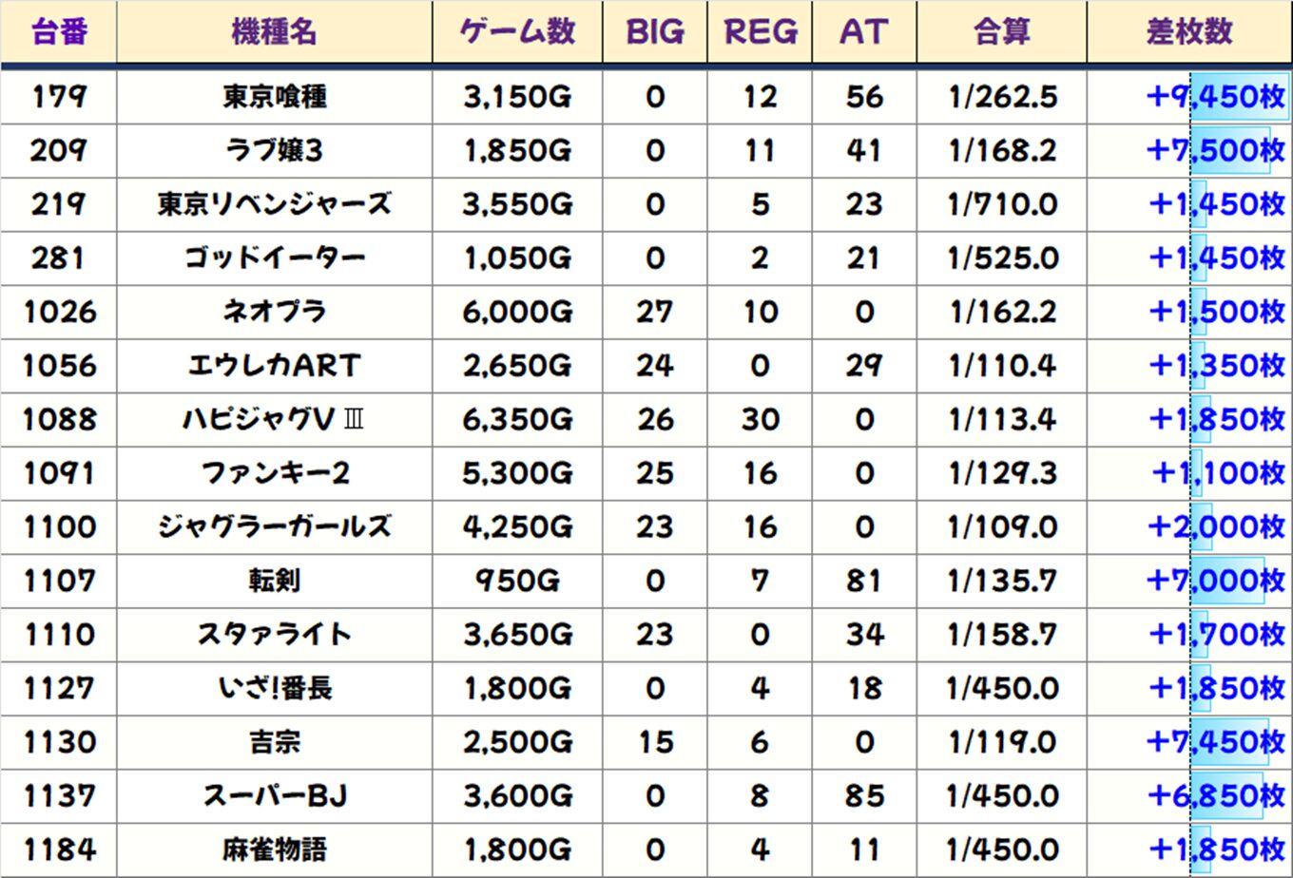Click the +7,000枚 value for 転剣

tap(1217, 580)
